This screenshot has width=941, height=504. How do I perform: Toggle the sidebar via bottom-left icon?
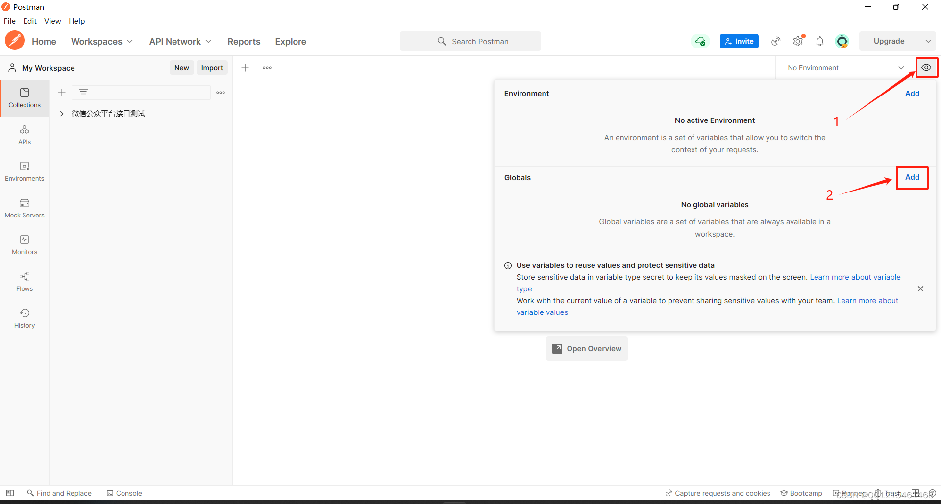(10, 493)
